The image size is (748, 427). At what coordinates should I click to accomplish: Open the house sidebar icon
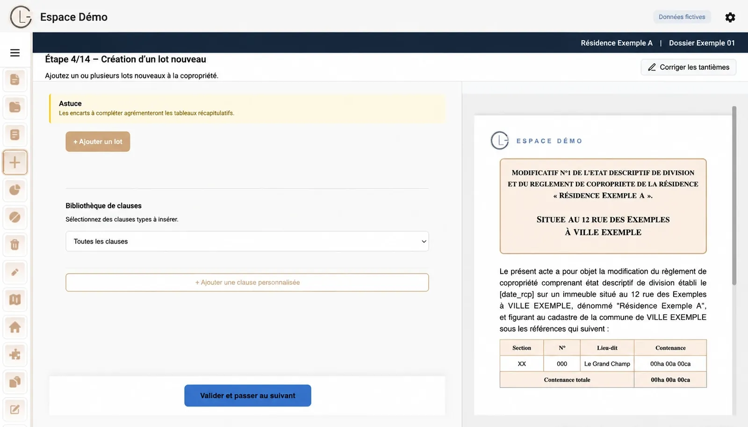coord(15,327)
